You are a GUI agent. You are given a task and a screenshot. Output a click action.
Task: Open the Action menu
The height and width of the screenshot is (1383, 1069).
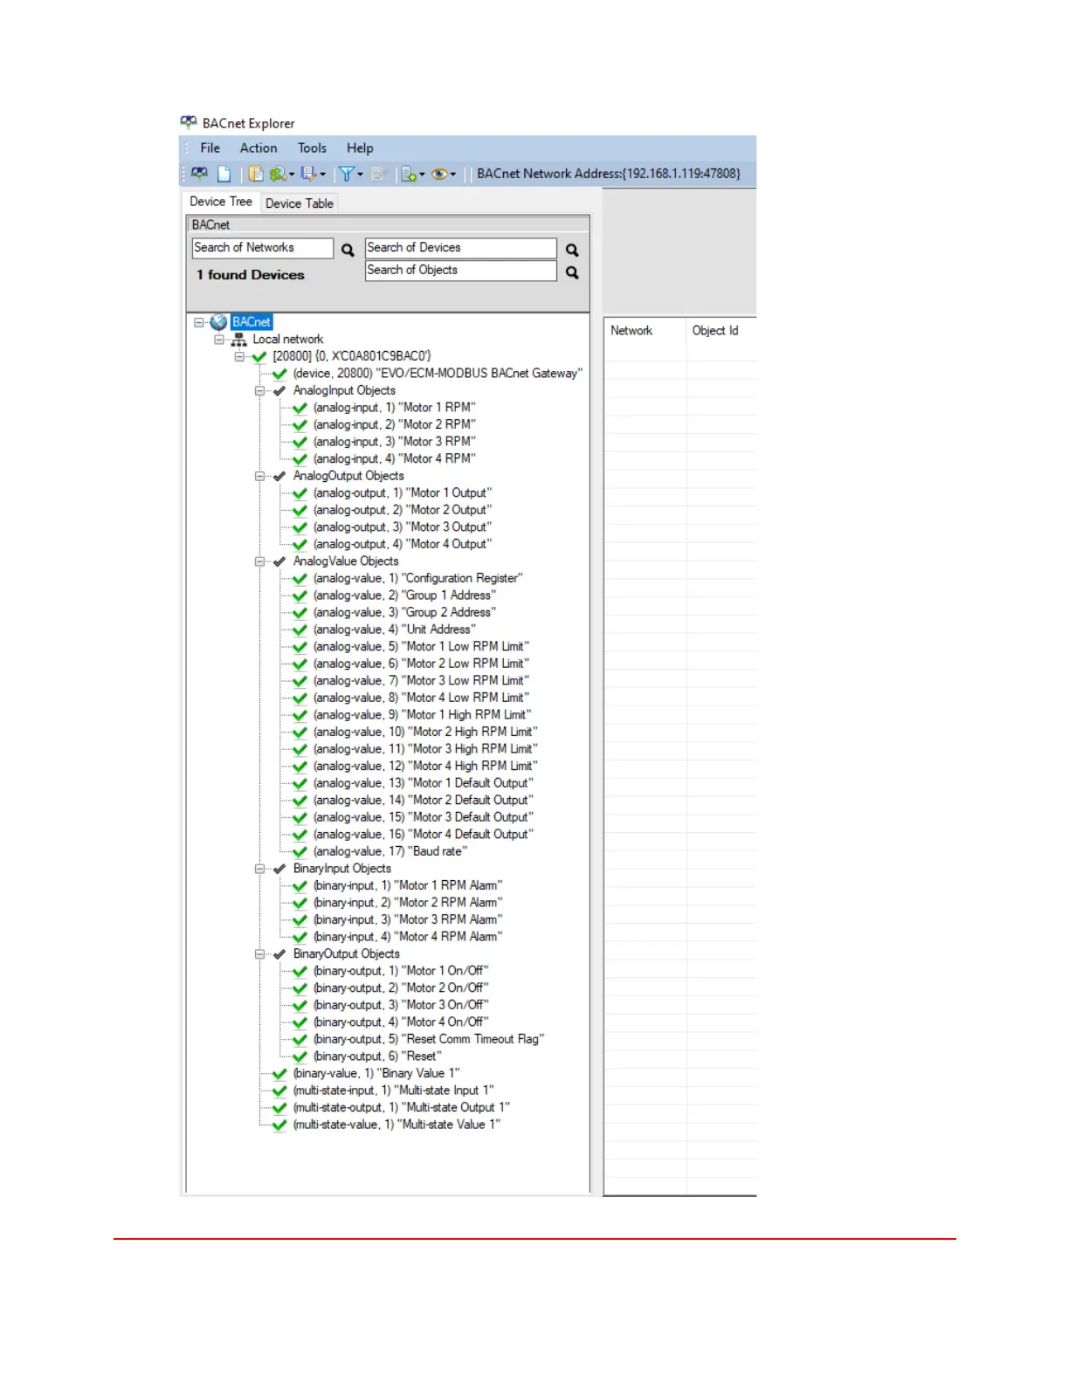coord(259,148)
